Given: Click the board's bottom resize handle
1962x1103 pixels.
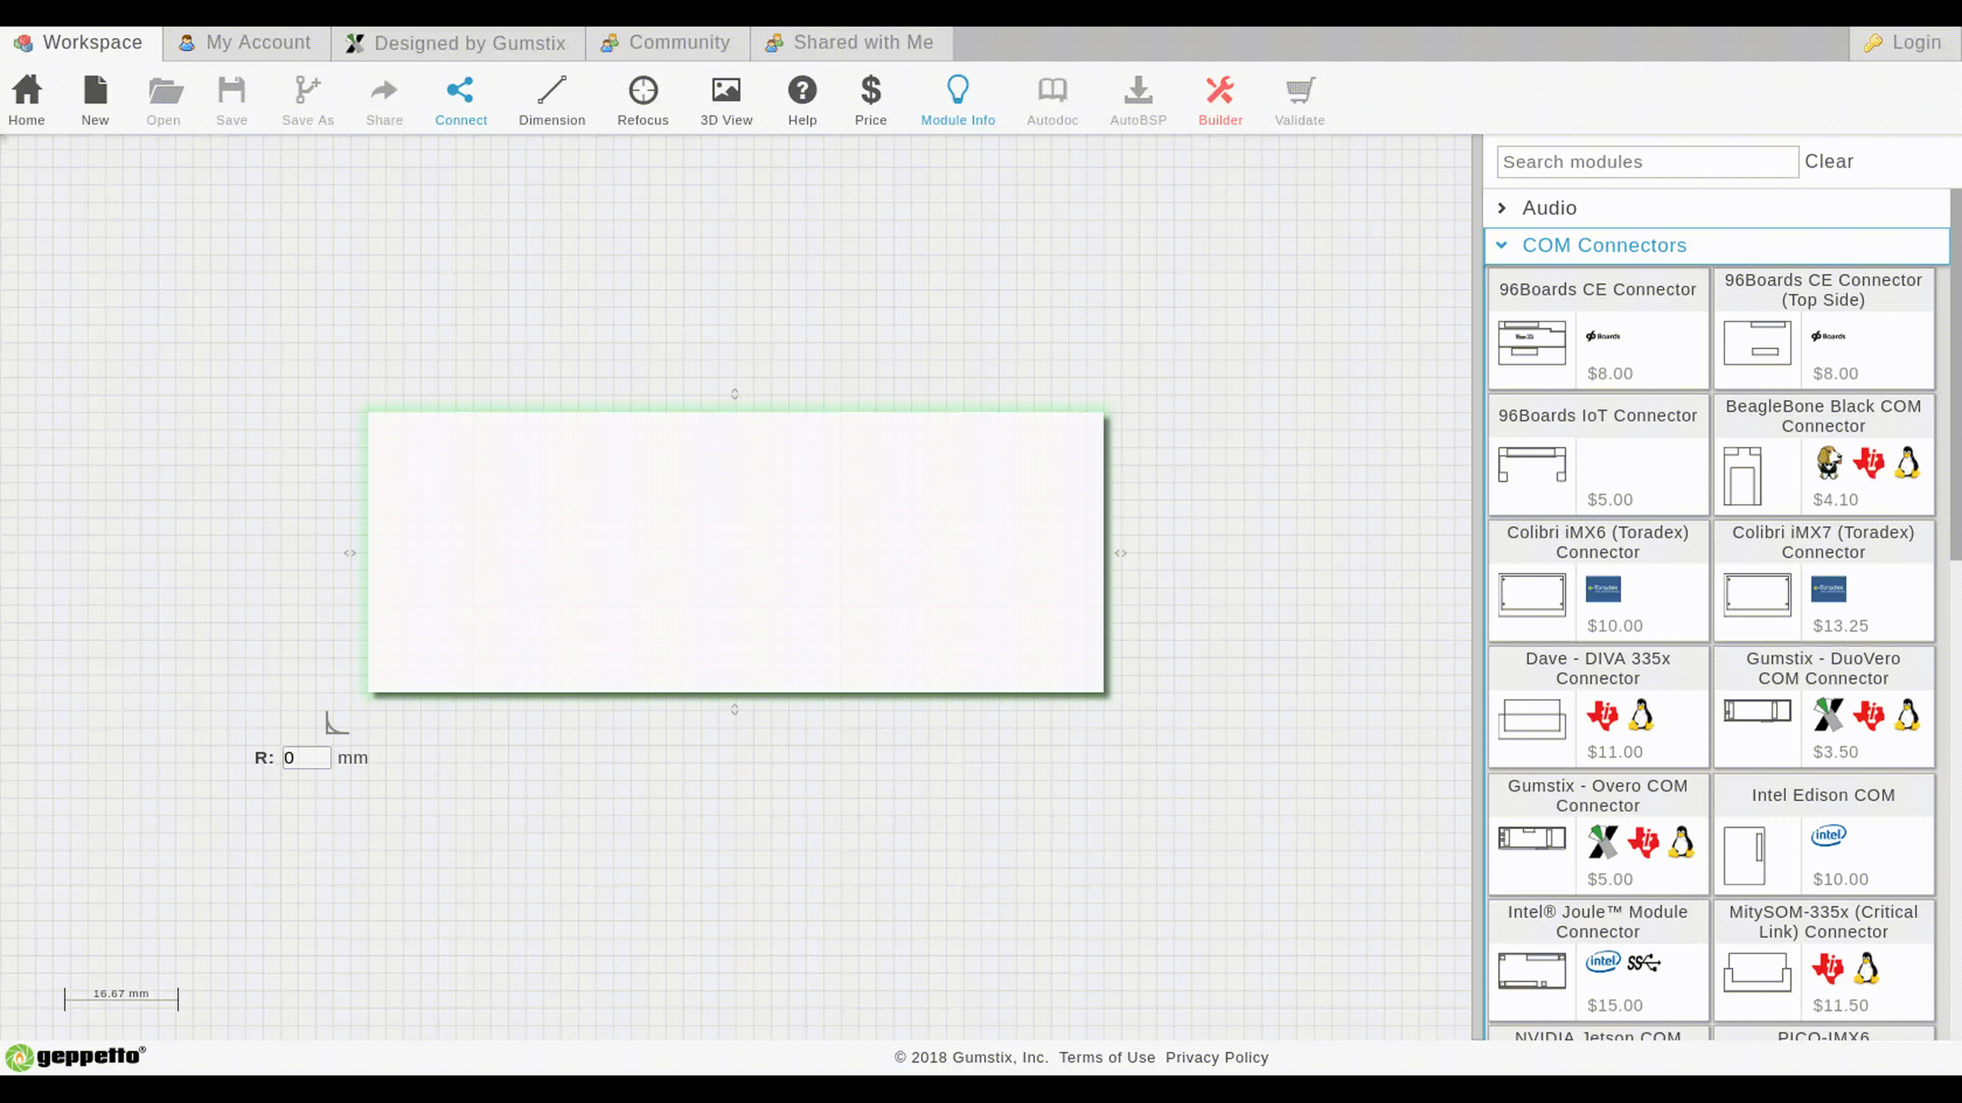Looking at the screenshot, I should (x=734, y=709).
